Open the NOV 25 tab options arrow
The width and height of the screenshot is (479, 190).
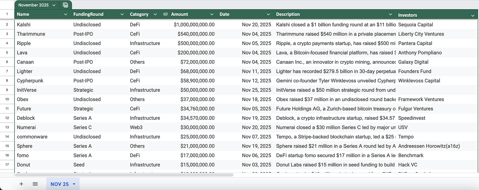74,184
